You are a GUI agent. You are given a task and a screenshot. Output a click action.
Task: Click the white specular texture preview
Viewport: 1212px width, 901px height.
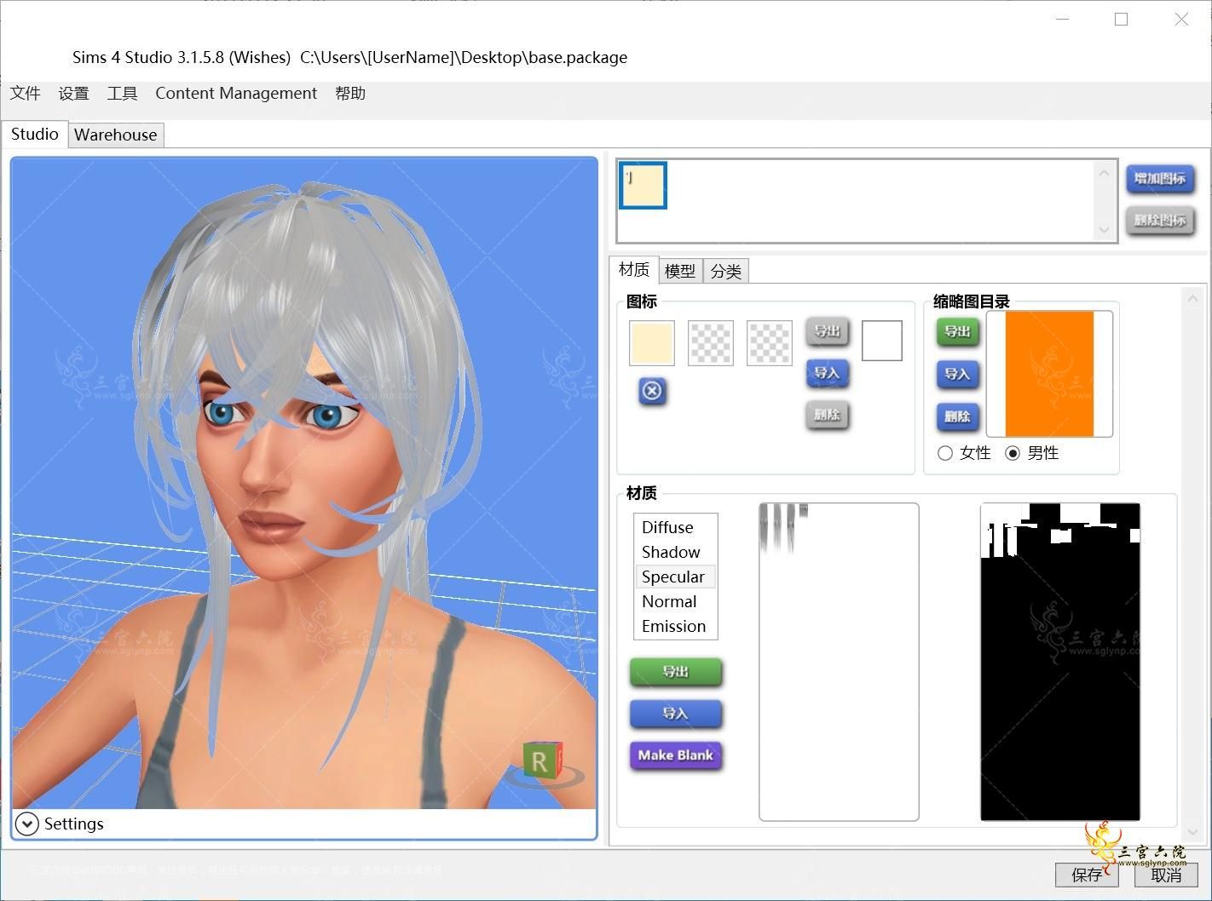pos(840,662)
